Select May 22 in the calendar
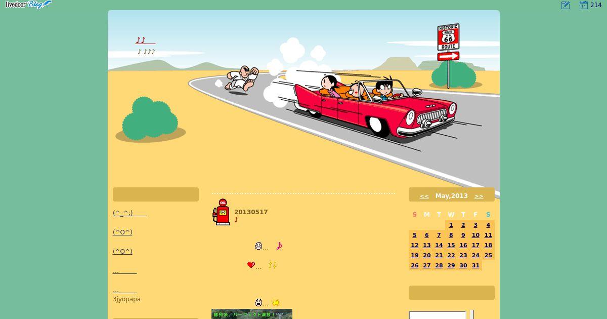This screenshot has width=607, height=319. point(451,255)
